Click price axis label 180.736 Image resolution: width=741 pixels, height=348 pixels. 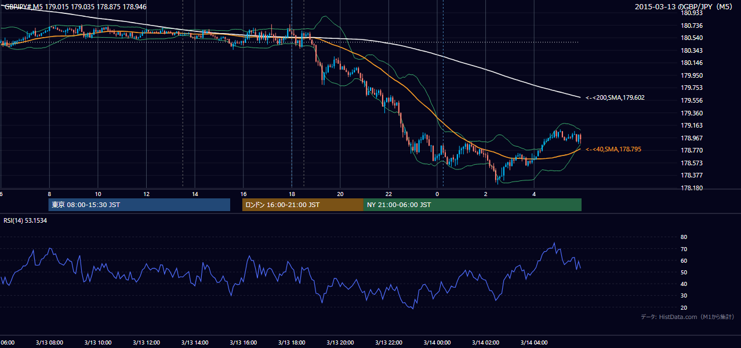(x=692, y=26)
